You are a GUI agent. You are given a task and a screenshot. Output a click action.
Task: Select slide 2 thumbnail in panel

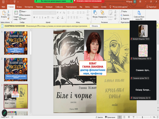tap(16, 70)
